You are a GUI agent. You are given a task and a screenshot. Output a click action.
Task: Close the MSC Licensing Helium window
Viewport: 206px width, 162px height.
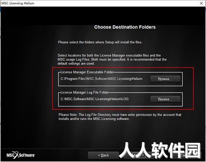(201, 3)
